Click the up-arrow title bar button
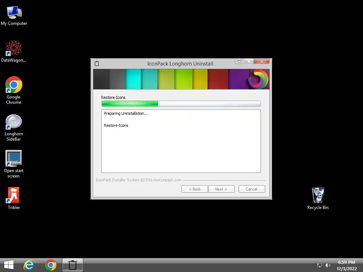 (x=249, y=62)
